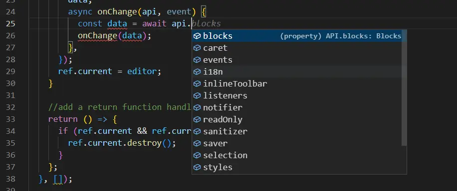Image resolution: width=457 pixels, height=191 pixels.
Task: Click the type detail 'API.blocks: Blocks'
Action: [363, 36]
